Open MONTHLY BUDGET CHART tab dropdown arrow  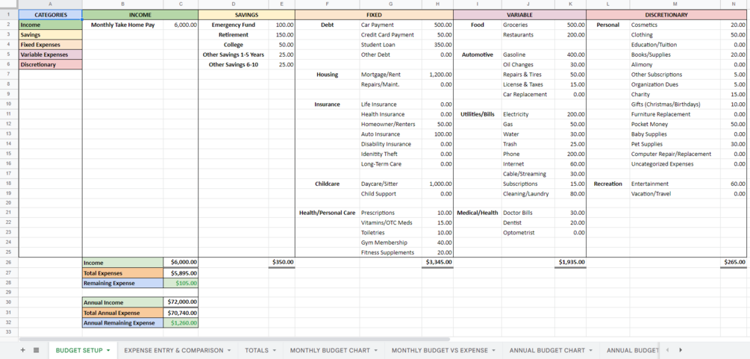(x=376, y=350)
